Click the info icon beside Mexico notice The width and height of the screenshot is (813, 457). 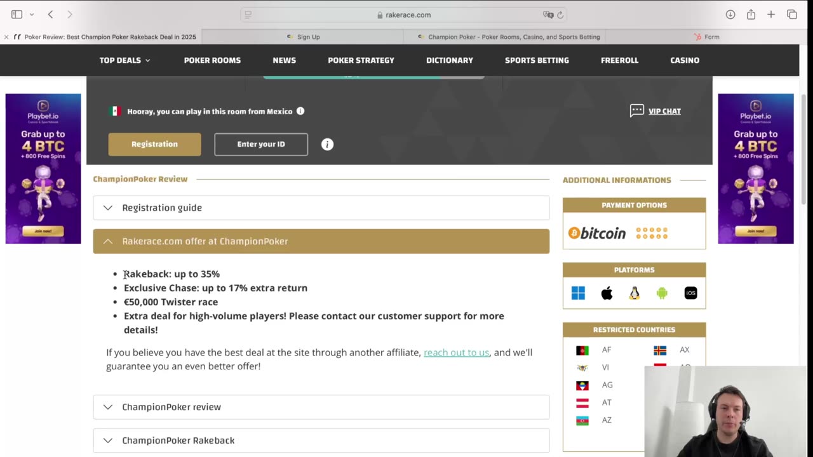click(x=300, y=111)
